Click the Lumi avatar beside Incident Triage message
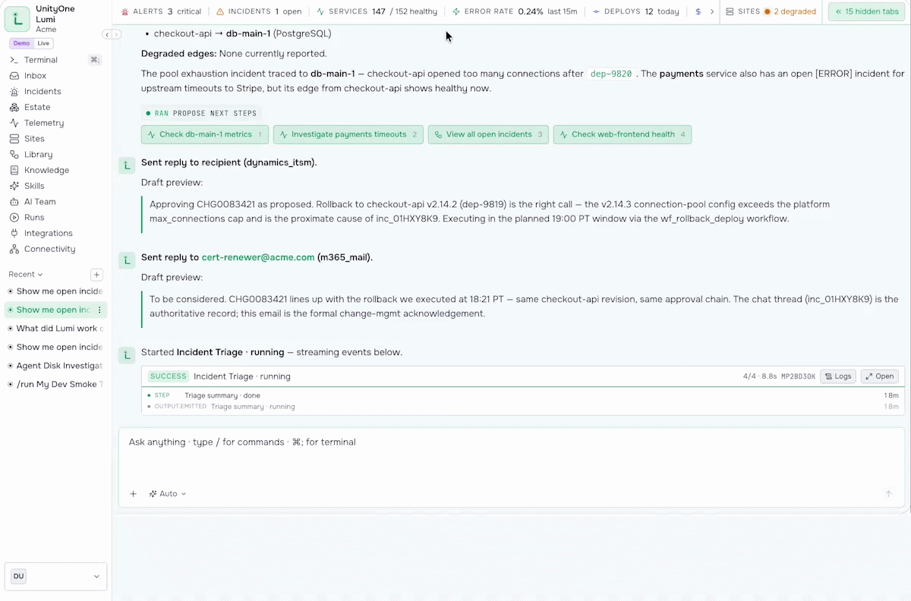Screen dimensions: 911x601 point(127,354)
